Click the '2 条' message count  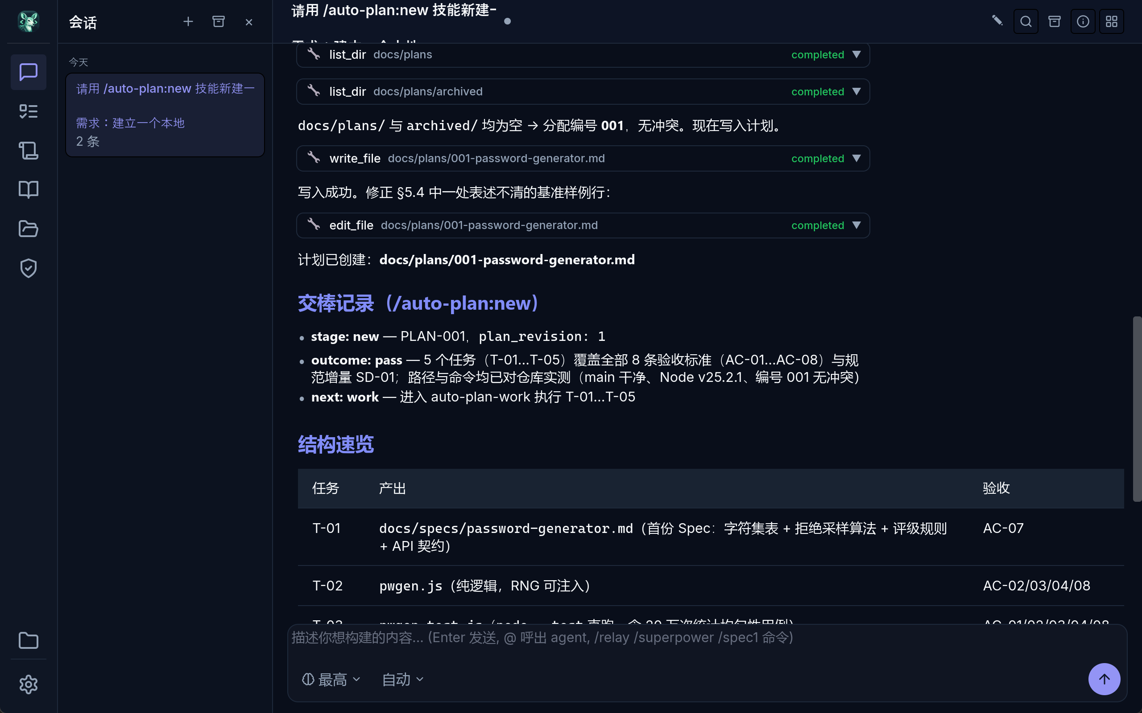pos(88,141)
